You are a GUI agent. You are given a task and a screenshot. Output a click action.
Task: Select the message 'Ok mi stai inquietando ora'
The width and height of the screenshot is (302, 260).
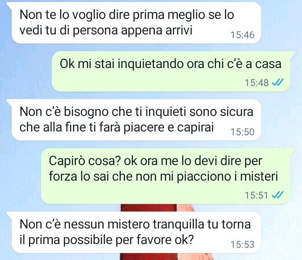click(x=171, y=71)
